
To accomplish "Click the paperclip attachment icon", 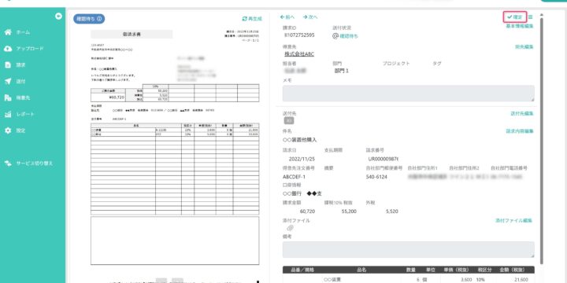I will coord(290,228).
